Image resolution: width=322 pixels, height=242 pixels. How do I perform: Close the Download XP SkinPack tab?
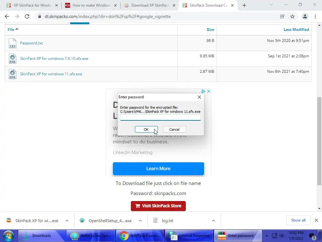click(174, 6)
